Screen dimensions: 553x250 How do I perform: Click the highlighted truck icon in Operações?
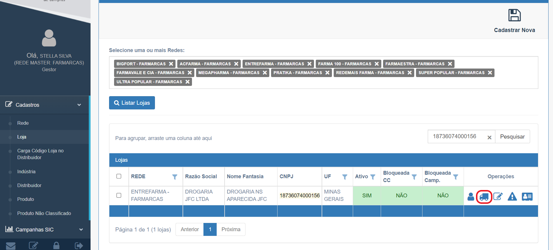(484, 196)
